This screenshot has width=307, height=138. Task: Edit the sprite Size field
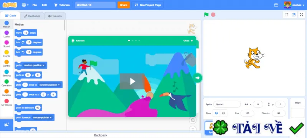pyautogui.click(x=247, y=113)
